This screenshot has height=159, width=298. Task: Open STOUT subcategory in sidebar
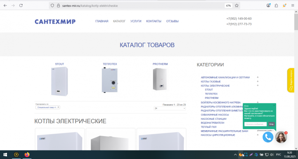(x=209, y=90)
